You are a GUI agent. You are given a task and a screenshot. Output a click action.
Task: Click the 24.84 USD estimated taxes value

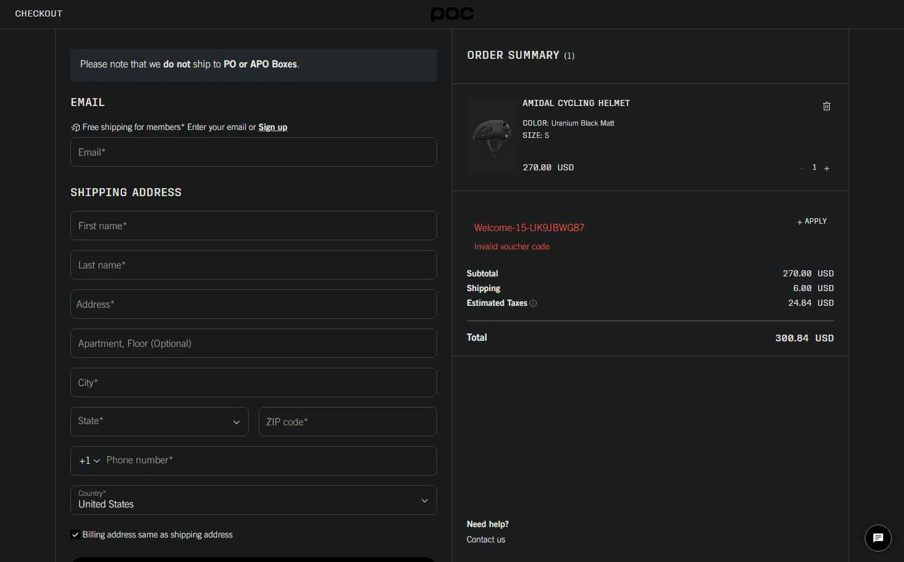[811, 303]
